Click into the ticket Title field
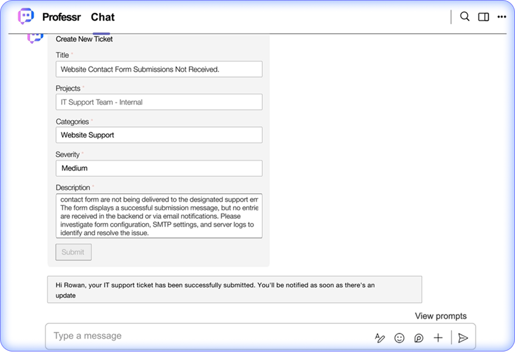 pos(159,69)
